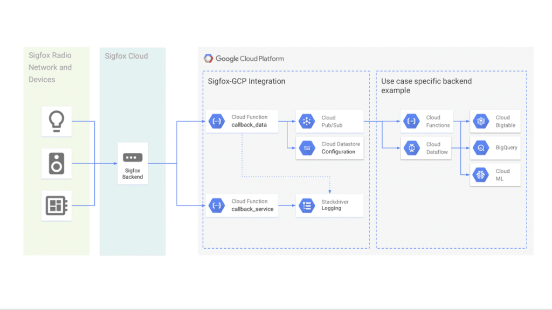The width and height of the screenshot is (552, 310).
Task: Click the 'callback_data' label
Action: coord(249,125)
